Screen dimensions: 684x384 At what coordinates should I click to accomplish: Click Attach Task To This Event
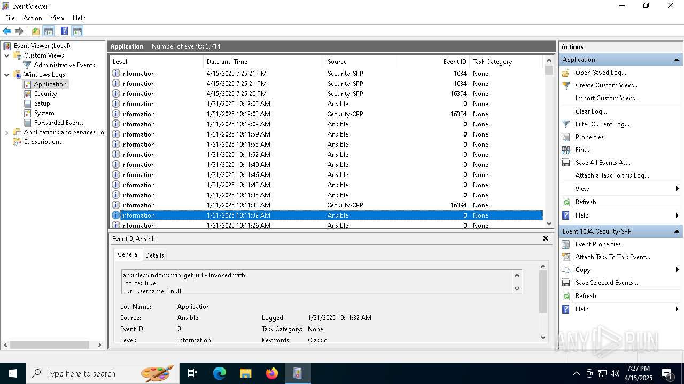pyautogui.click(x=612, y=257)
